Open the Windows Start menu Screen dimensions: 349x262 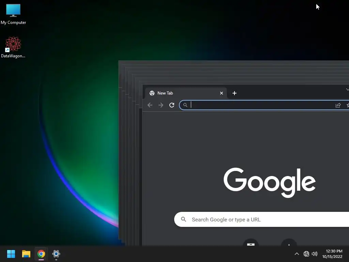[11, 254]
